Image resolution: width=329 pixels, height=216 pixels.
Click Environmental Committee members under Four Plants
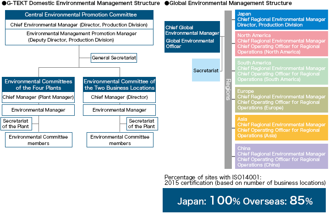[38, 140]
